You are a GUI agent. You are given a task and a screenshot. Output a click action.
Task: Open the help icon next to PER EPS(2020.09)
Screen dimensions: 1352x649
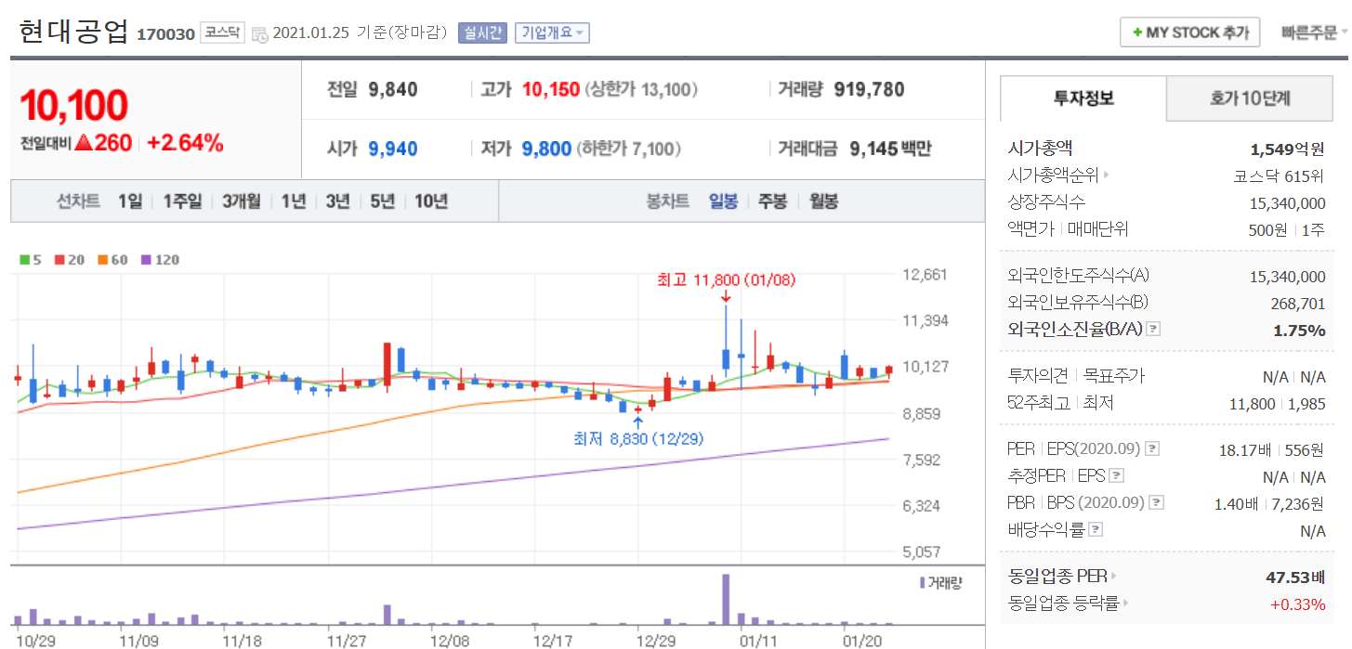[1152, 449]
